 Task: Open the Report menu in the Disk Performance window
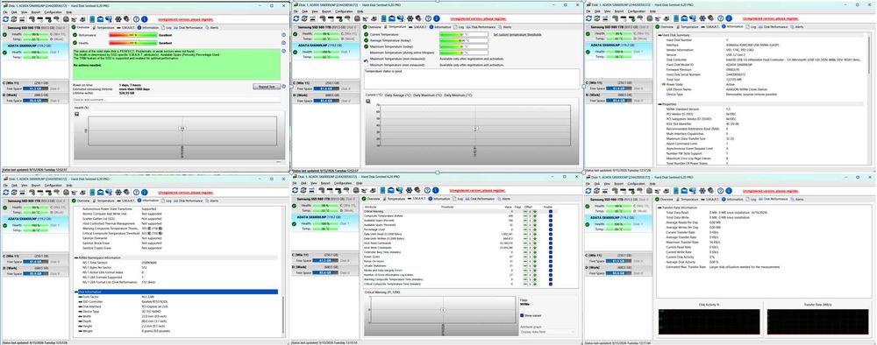coord(618,183)
